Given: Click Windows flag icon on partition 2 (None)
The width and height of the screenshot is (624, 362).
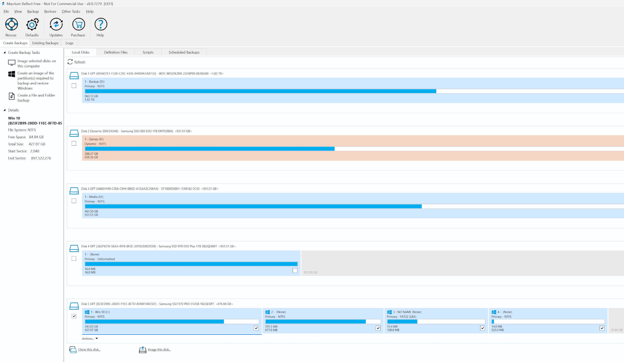Looking at the screenshot, I should click(x=268, y=312).
